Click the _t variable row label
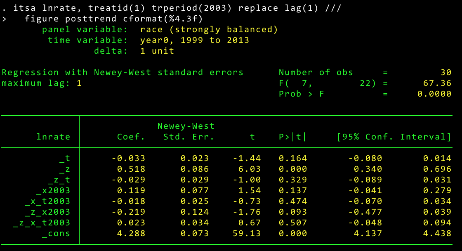 pyautogui.click(x=65, y=158)
